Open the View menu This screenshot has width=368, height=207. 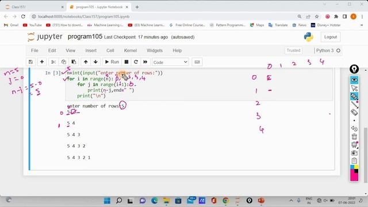click(x=70, y=51)
